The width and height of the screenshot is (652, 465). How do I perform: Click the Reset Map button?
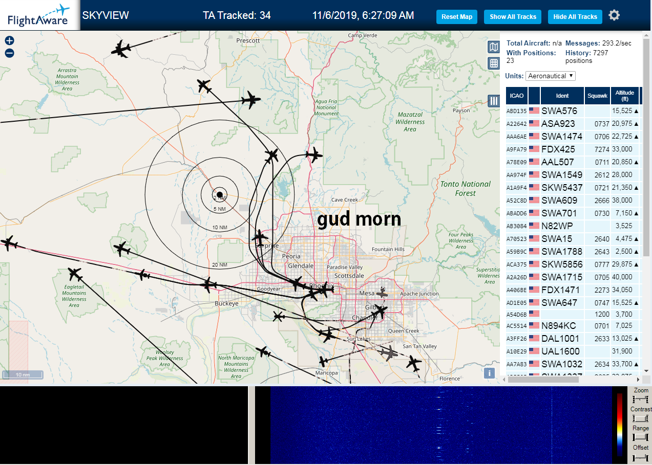(x=457, y=17)
